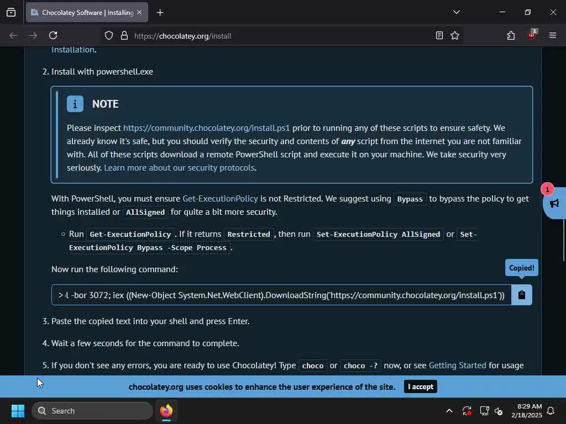
Task: Show hidden system tray icons
Action: tap(449, 411)
